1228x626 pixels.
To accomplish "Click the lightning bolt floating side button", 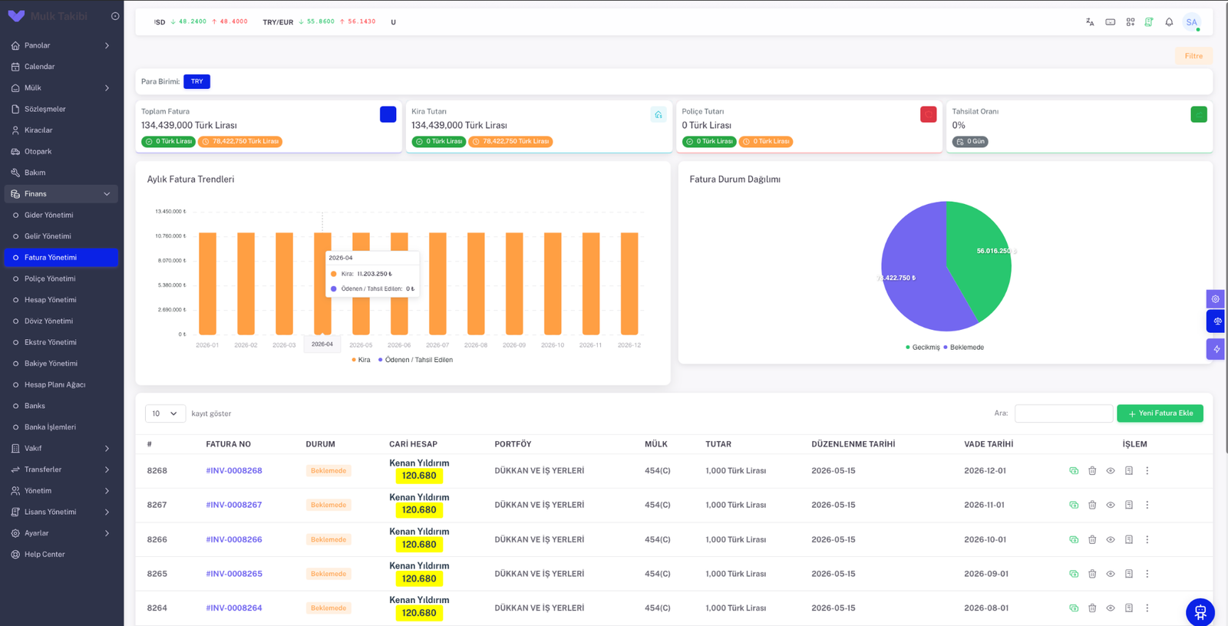I will click(x=1215, y=349).
